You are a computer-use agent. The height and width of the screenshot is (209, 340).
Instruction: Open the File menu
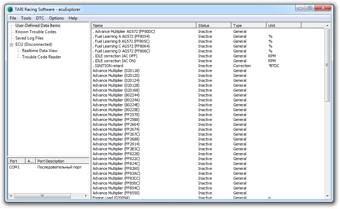(x=13, y=18)
